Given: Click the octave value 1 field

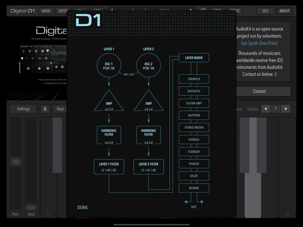Looking at the screenshot, I should (275, 109).
